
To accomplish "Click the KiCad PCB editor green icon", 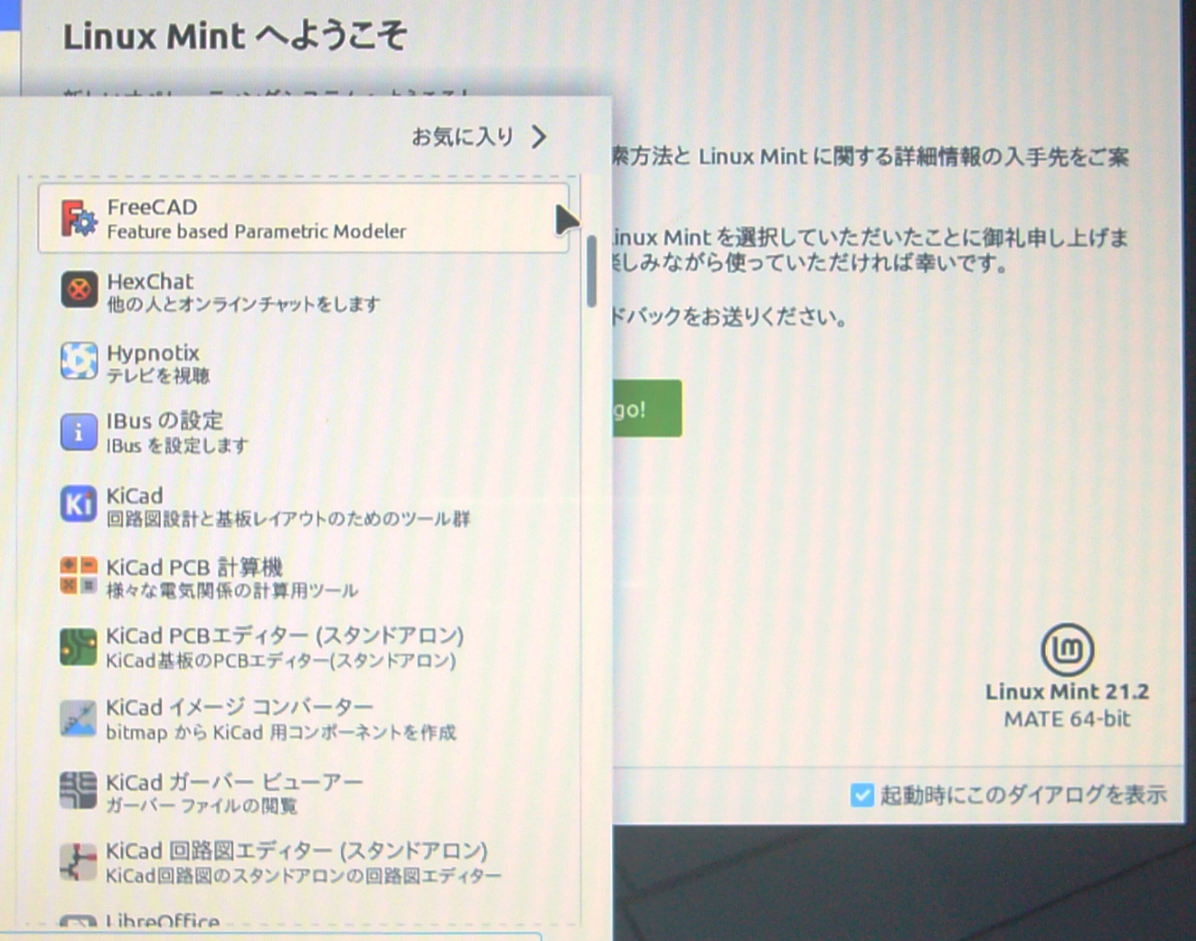I will pos(79,647).
